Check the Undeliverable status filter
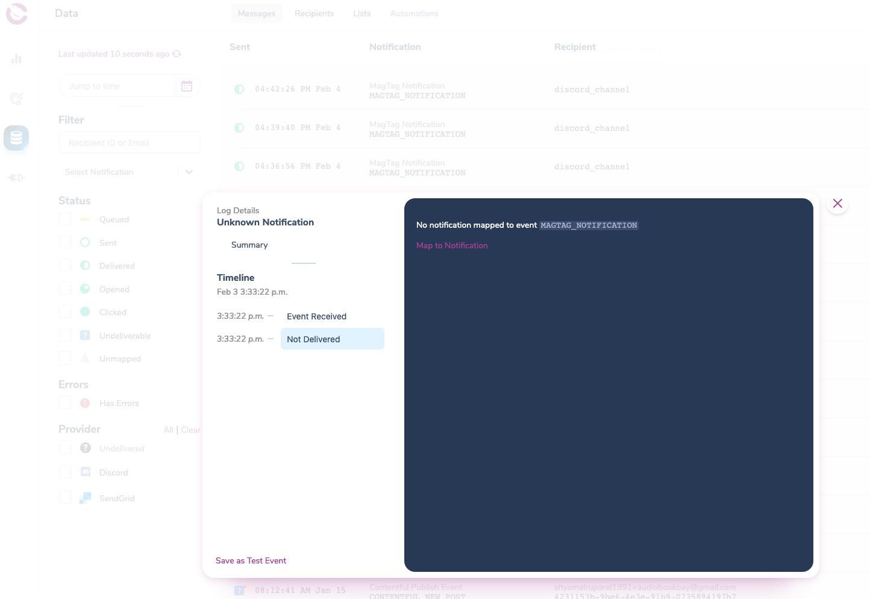 [x=65, y=334]
